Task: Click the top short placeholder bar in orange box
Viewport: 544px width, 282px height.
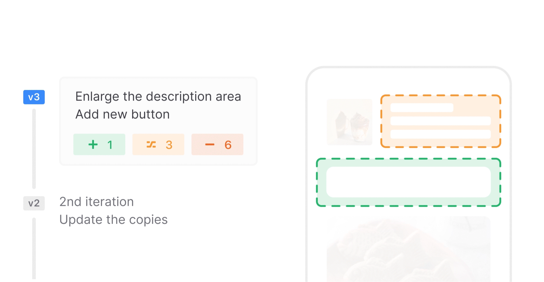Action: tap(422, 108)
